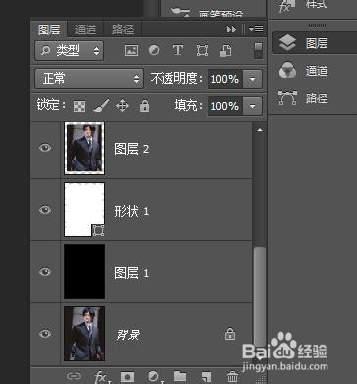
Task: Select the 图层 2 layer thumbnail
Action: coord(85,149)
